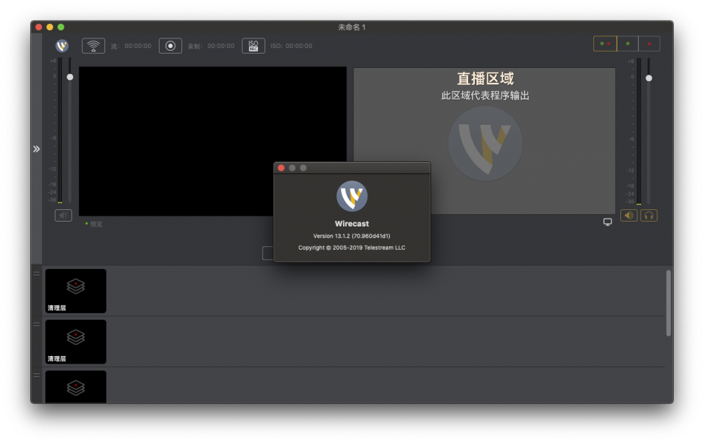Toggle headphone monitoring button
This screenshot has width=704, height=444.
coord(649,215)
